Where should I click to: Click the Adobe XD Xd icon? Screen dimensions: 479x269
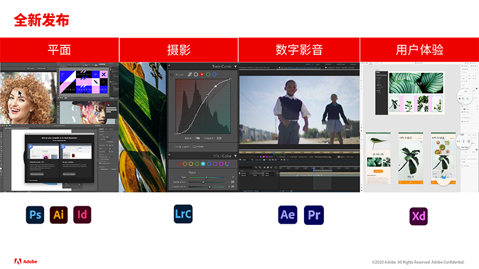coord(418,217)
